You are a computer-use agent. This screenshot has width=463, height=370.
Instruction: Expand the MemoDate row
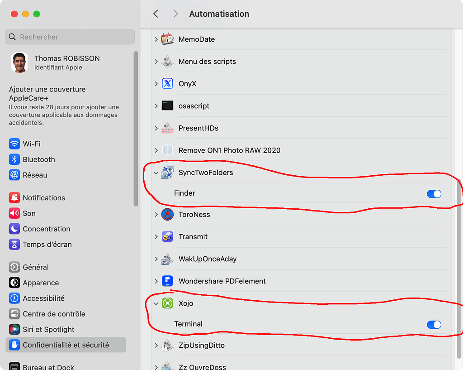click(156, 39)
